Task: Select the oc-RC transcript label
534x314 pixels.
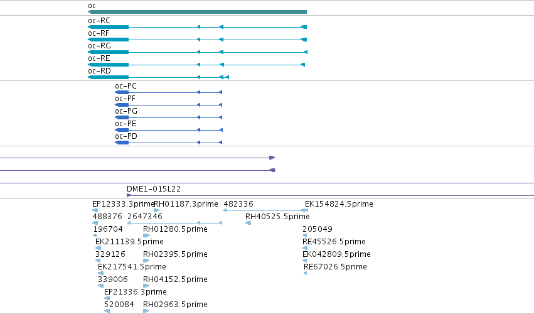Action: pyautogui.click(x=99, y=21)
